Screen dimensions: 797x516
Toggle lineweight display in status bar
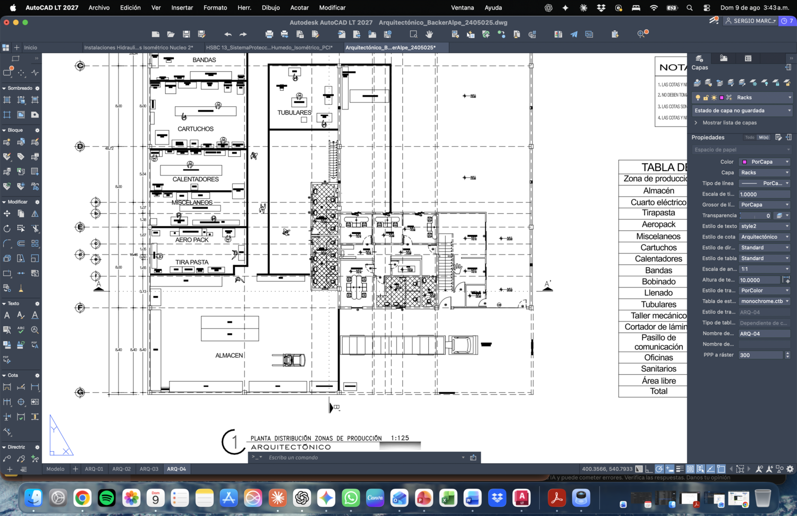pyautogui.click(x=680, y=469)
